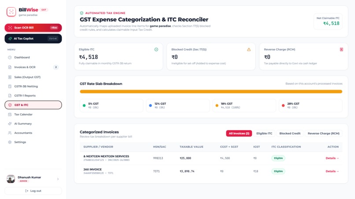Screen dimensions: 355x199
Task: Click the Dashboard clock icon
Action: tap(10, 58)
